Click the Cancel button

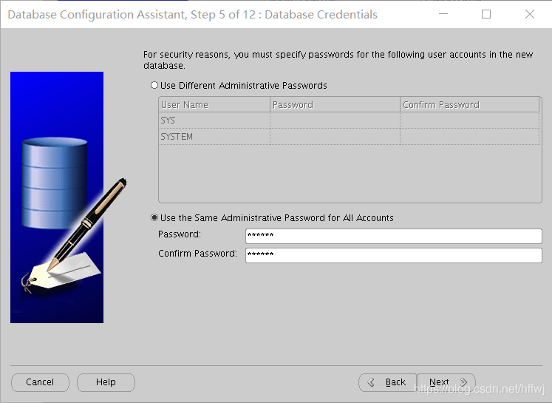click(40, 382)
